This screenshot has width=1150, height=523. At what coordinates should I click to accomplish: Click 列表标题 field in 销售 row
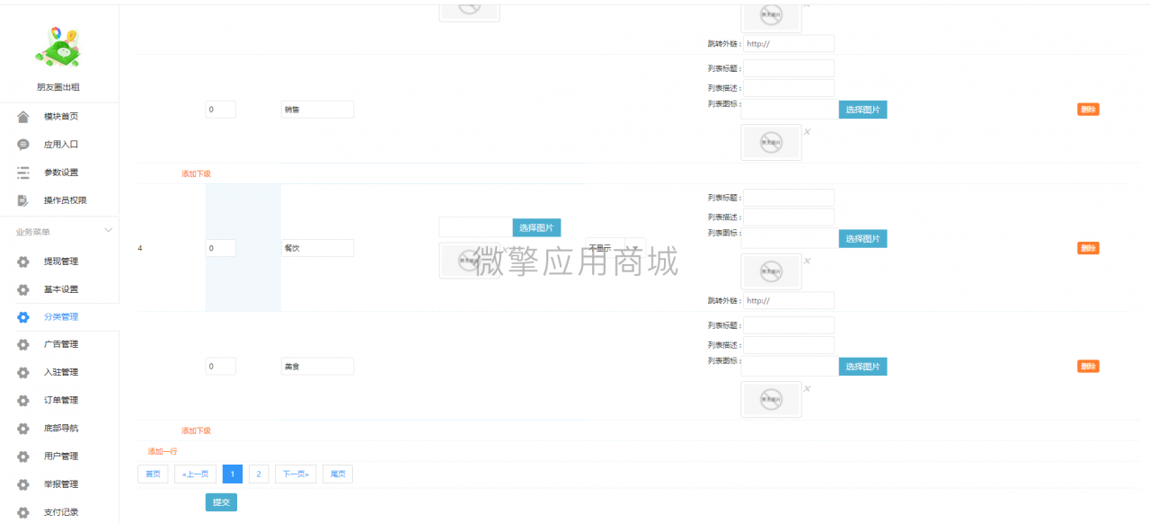pyautogui.click(x=789, y=68)
